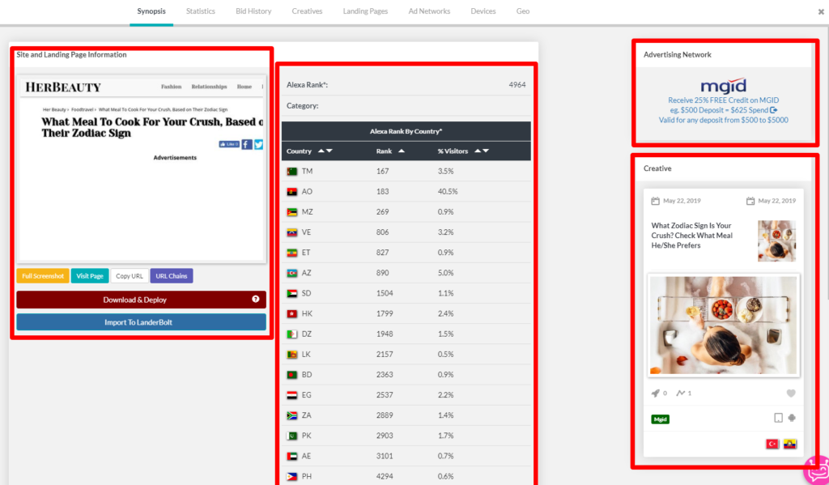
Task: Click the trend graph icon under creative
Action: 680,394
